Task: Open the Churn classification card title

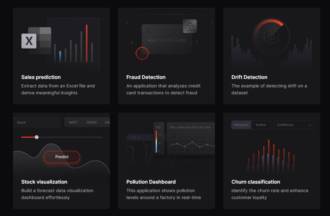Action: pos(256,182)
